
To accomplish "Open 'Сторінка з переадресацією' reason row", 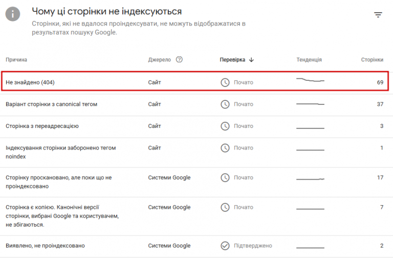I will click(42, 126).
